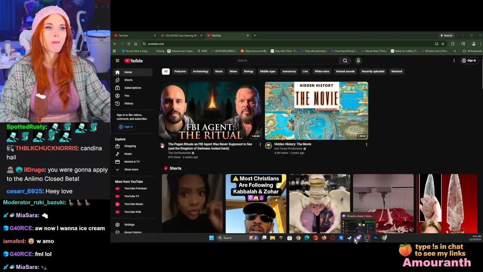Select the Archaeology filter chip

point(200,71)
